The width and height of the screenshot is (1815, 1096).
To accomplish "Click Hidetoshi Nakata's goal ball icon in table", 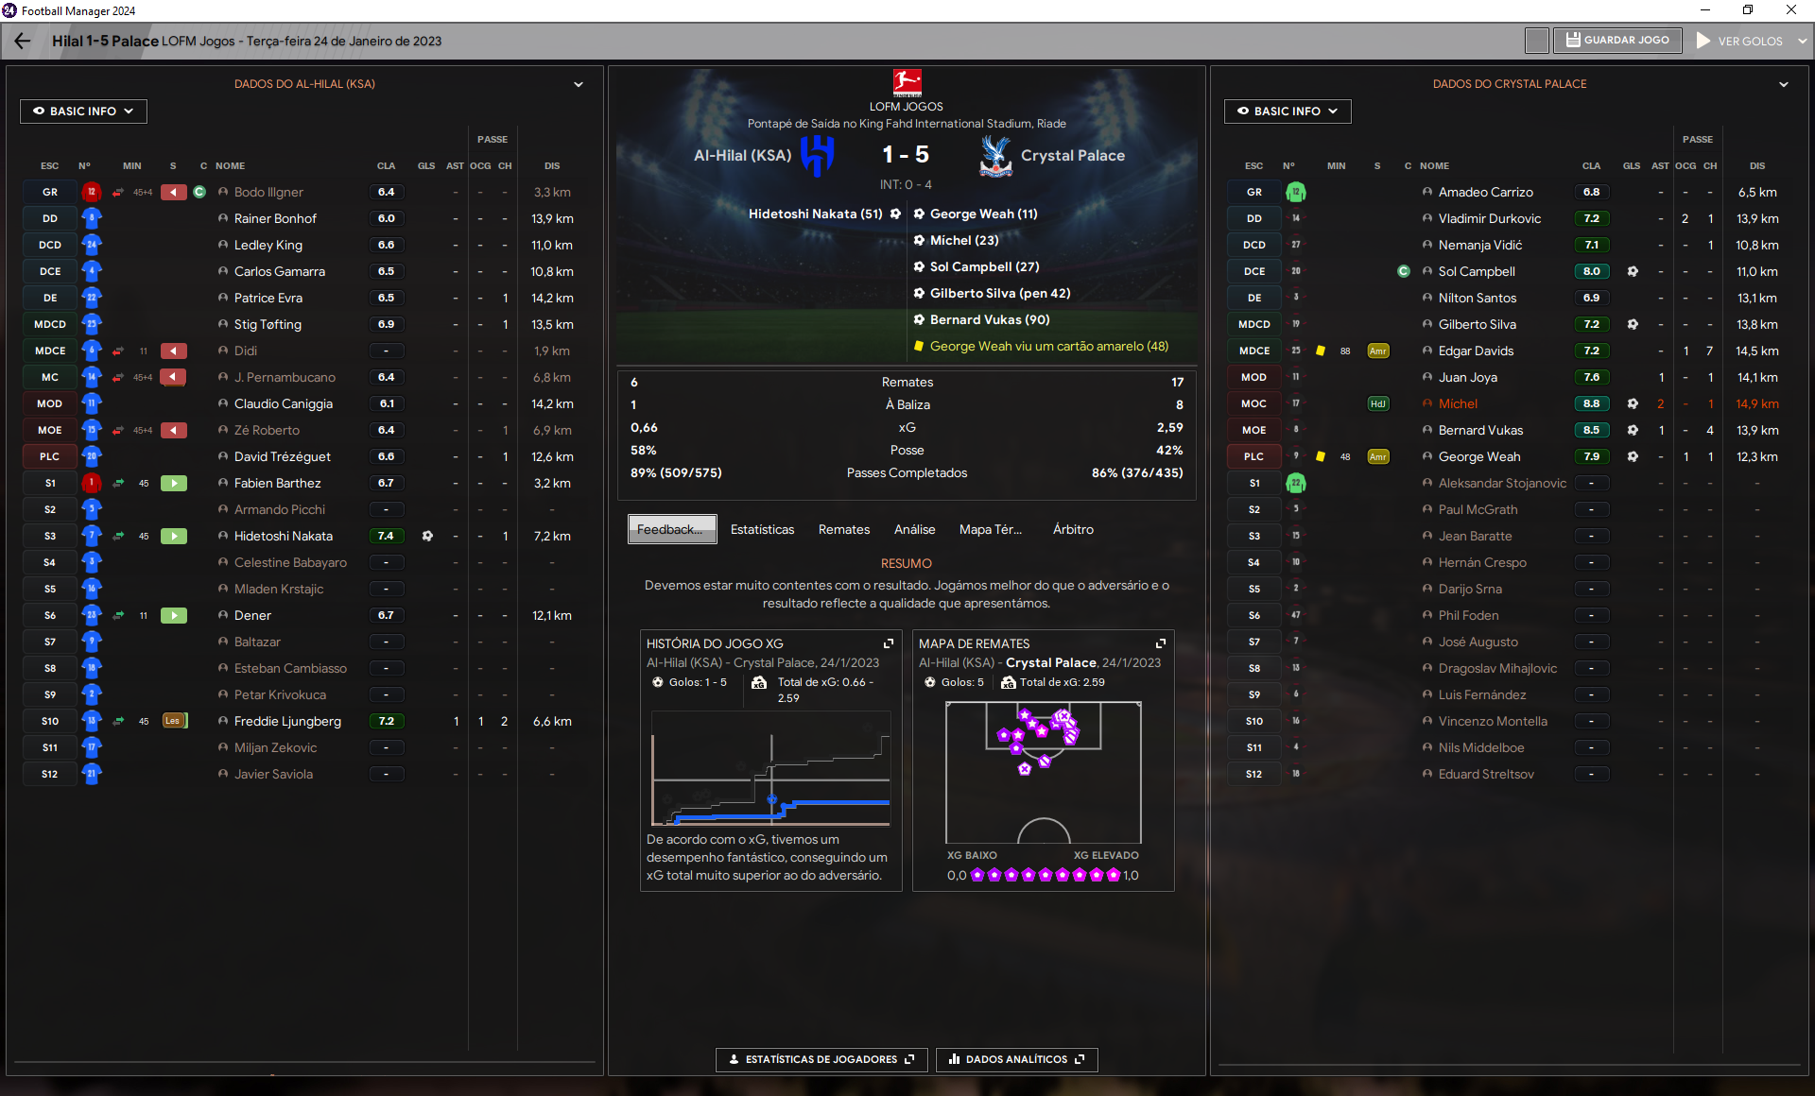I will coord(427,536).
